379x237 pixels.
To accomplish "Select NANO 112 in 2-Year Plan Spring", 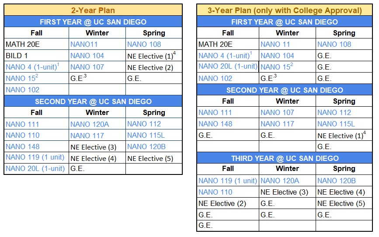I will tap(144, 124).
